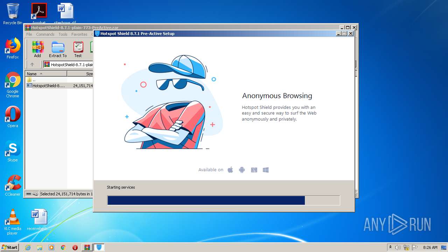Sort WinRAR file list by Name column
This screenshot has width=448, height=252.
click(x=46, y=74)
